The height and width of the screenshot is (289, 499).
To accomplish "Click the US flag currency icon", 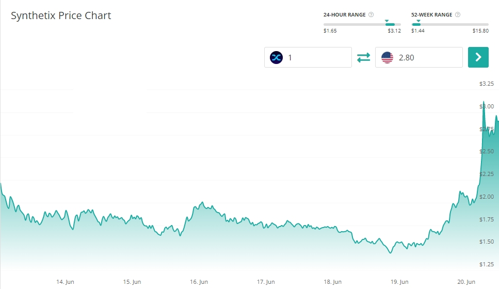I will pyautogui.click(x=387, y=57).
